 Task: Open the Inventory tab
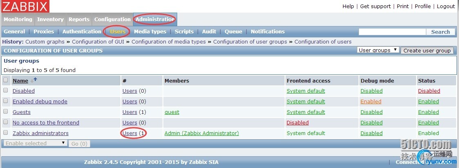coord(50,19)
